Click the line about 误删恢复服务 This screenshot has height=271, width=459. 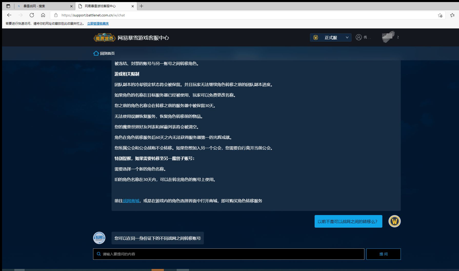pyautogui.click(x=159, y=117)
